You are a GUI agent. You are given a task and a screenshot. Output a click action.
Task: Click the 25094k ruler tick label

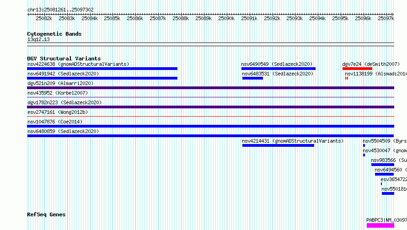coord(317,18)
